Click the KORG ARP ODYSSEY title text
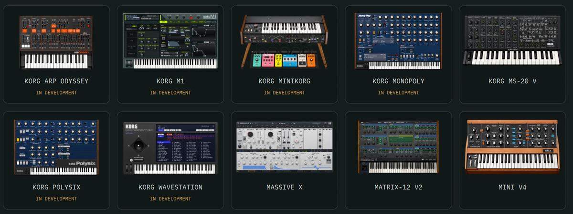The width and height of the screenshot is (573, 214). click(x=56, y=81)
